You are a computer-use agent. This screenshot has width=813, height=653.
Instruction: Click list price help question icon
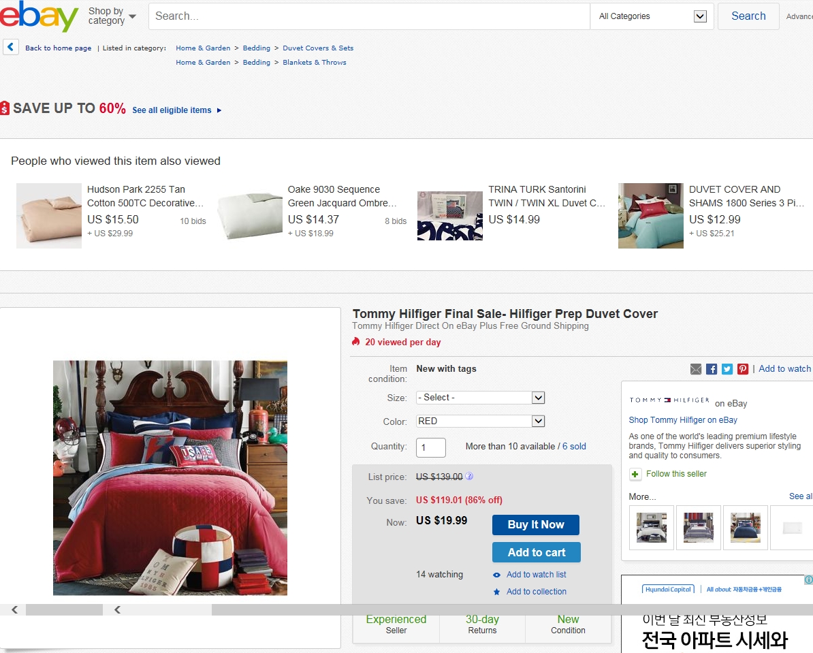469,477
